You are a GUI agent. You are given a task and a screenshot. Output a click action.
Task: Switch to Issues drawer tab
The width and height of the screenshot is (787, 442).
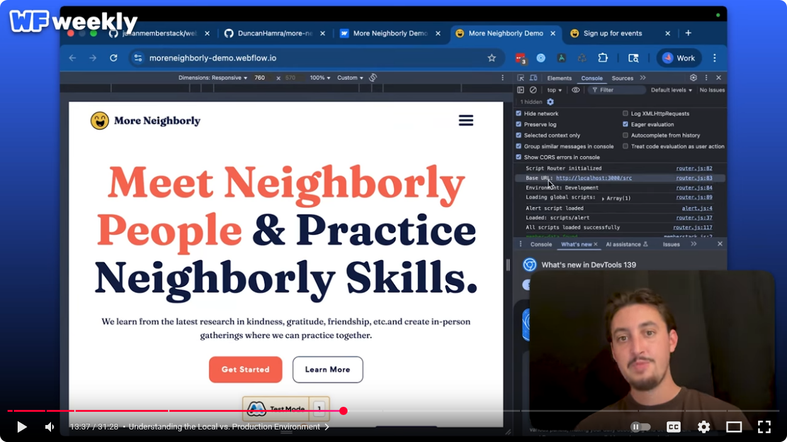[671, 244]
